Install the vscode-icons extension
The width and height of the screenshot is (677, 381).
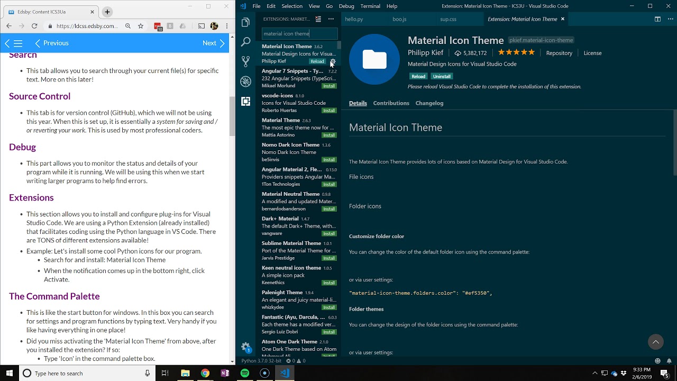coord(329,111)
